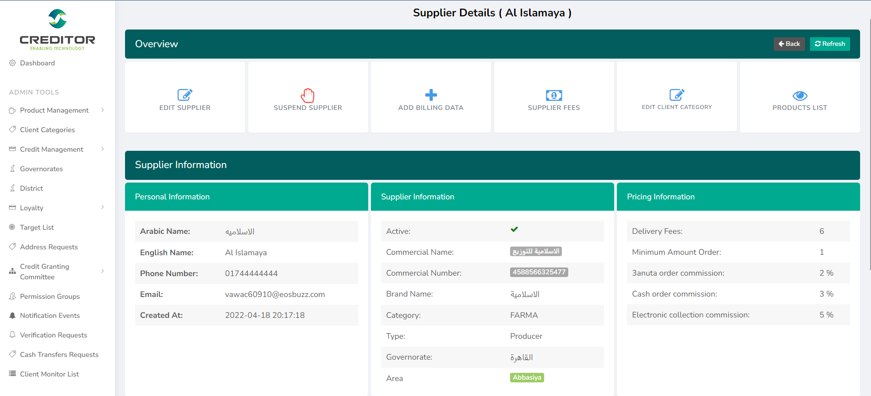Click the page vertical scrollbar
Screen dimensions: 871x396
pos(869,136)
